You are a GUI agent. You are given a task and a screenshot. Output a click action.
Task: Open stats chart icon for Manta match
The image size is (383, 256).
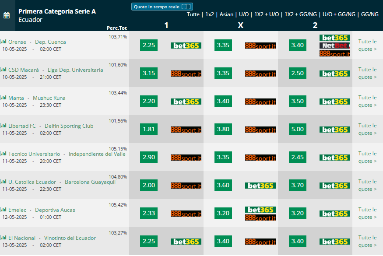coord(4,98)
